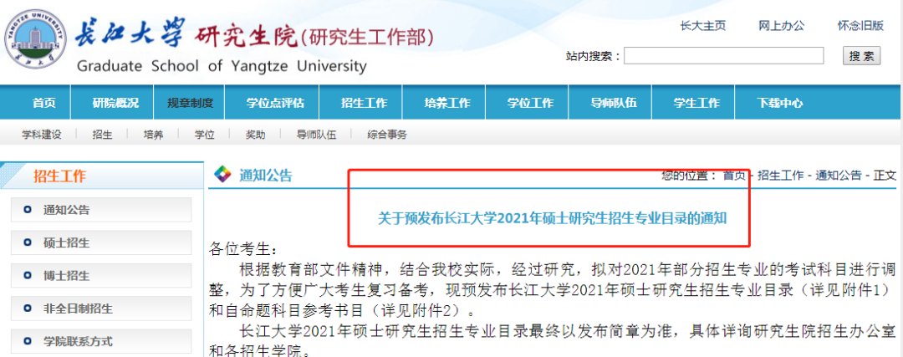Select 招生工作 in the blue navigation bar
This screenshot has height=357, width=903.
click(364, 103)
